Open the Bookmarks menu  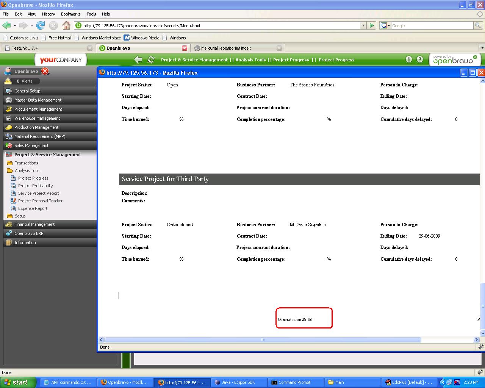(70, 14)
